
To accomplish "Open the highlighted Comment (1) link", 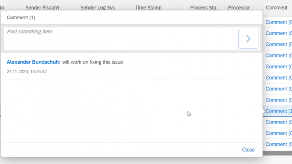I will click(x=278, y=111).
